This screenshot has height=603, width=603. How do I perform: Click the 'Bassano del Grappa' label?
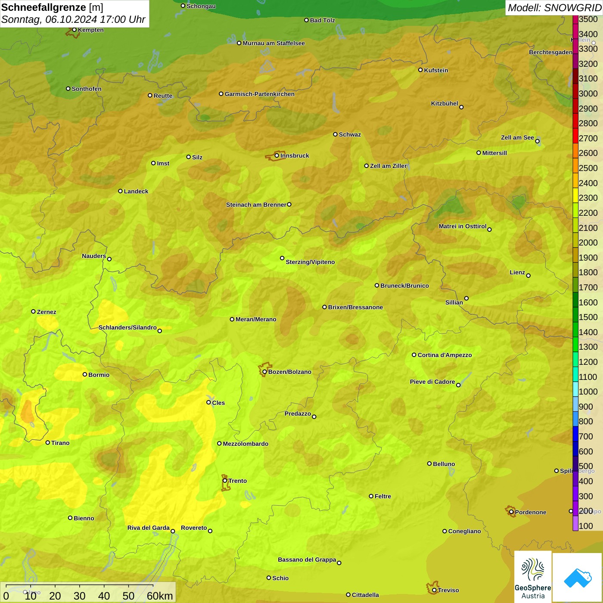pyautogui.click(x=307, y=559)
